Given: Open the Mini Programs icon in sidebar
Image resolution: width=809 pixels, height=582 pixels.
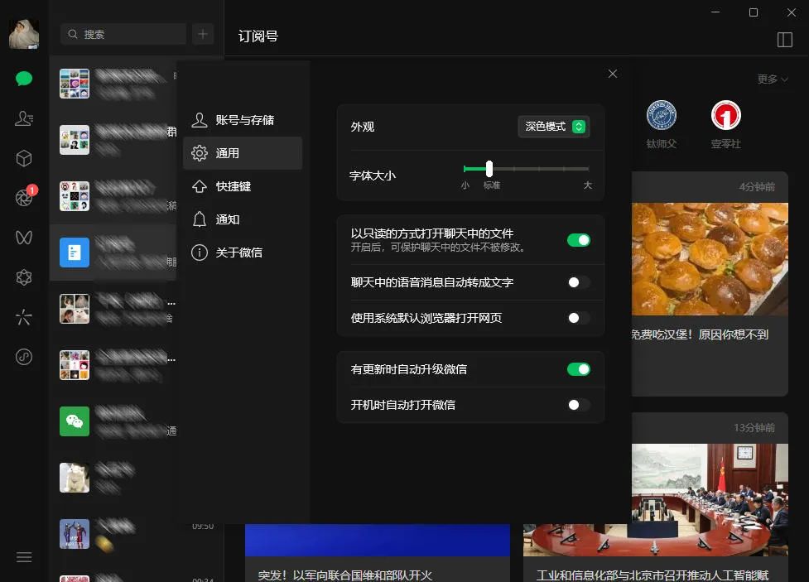Looking at the screenshot, I should point(24,277).
